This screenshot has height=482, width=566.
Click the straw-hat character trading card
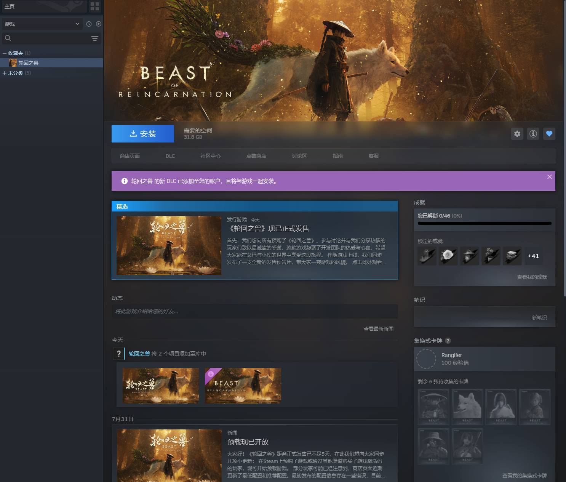[x=433, y=407]
